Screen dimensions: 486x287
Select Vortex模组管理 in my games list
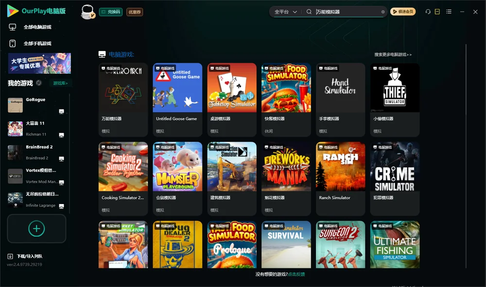click(38, 176)
